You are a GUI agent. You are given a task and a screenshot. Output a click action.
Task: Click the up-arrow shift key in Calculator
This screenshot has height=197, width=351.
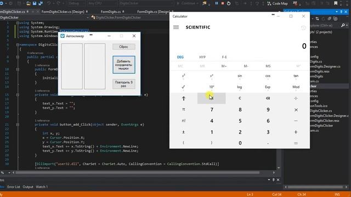pyautogui.click(x=183, y=99)
